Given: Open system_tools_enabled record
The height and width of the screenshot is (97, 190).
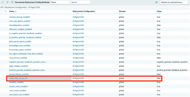Looking at the screenshot, I should tap(18, 86).
